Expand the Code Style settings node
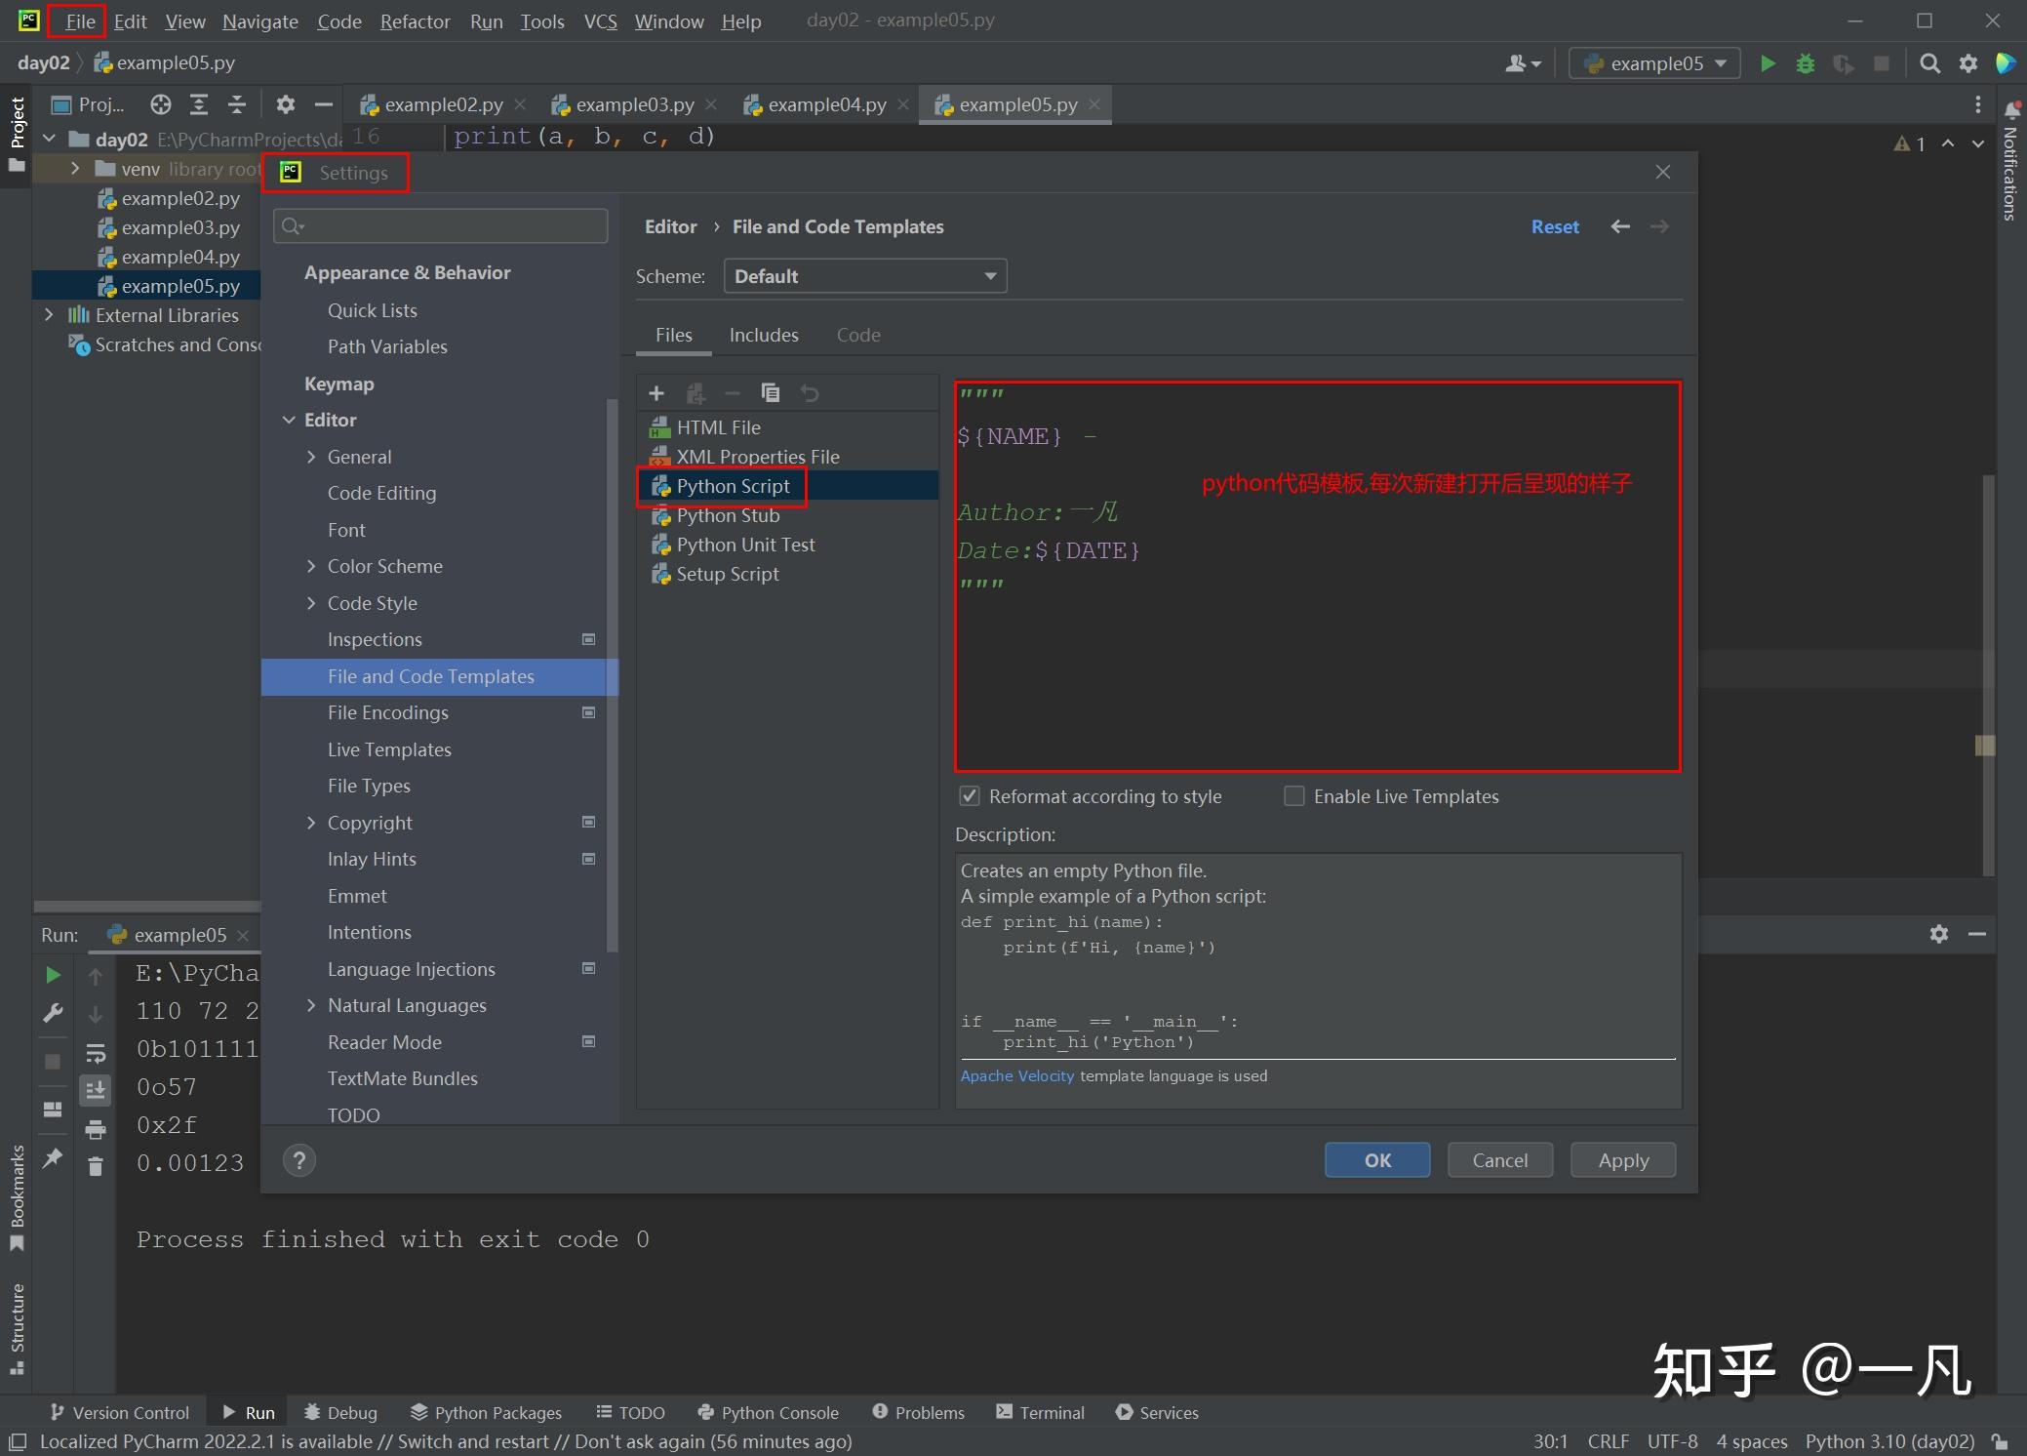Viewport: 2027px width, 1456px height. pyautogui.click(x=311, y=603)
